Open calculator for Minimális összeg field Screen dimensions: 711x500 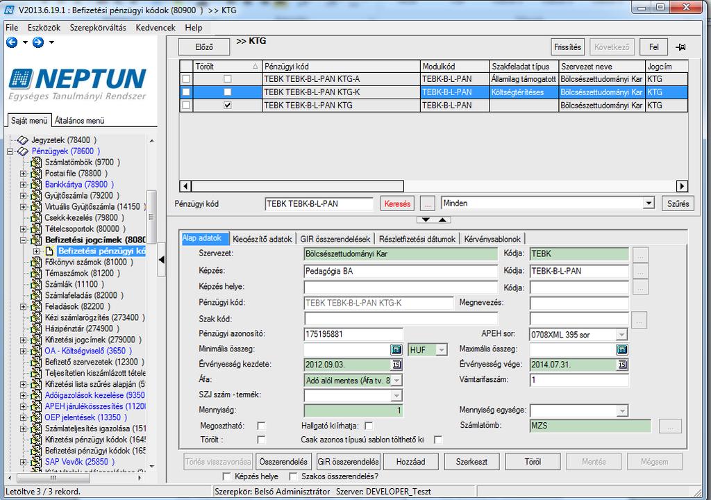tap(396, 349)
